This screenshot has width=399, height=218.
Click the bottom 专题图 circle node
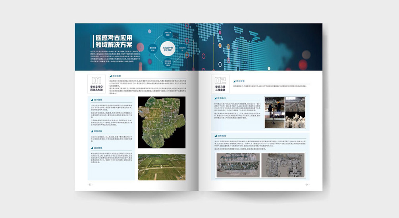(168, 62)
